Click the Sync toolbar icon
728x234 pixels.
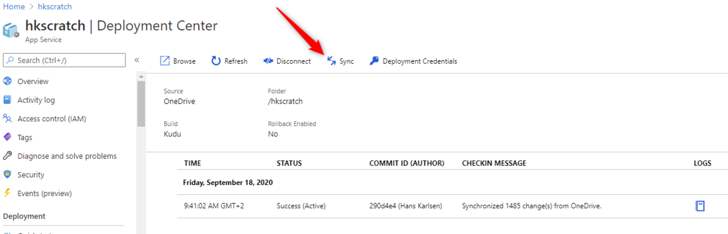point(332,61)
